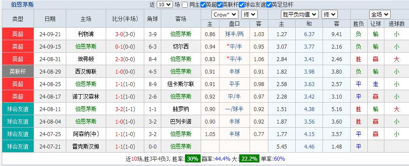This screenshot has height=166, width=409.
Task: Toggle the 同主 checkbox
Action: (x=185, y=4)
